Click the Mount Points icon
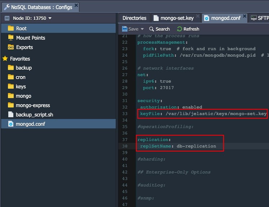269x207 pixels. tap(11, 38)
